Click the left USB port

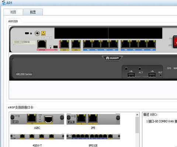click(131, 75)
